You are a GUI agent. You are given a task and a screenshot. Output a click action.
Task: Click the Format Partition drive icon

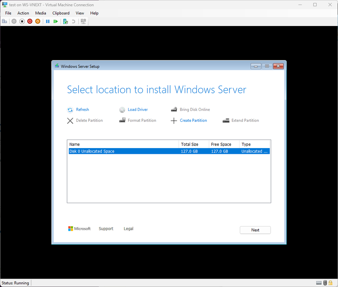coord(122,120)
